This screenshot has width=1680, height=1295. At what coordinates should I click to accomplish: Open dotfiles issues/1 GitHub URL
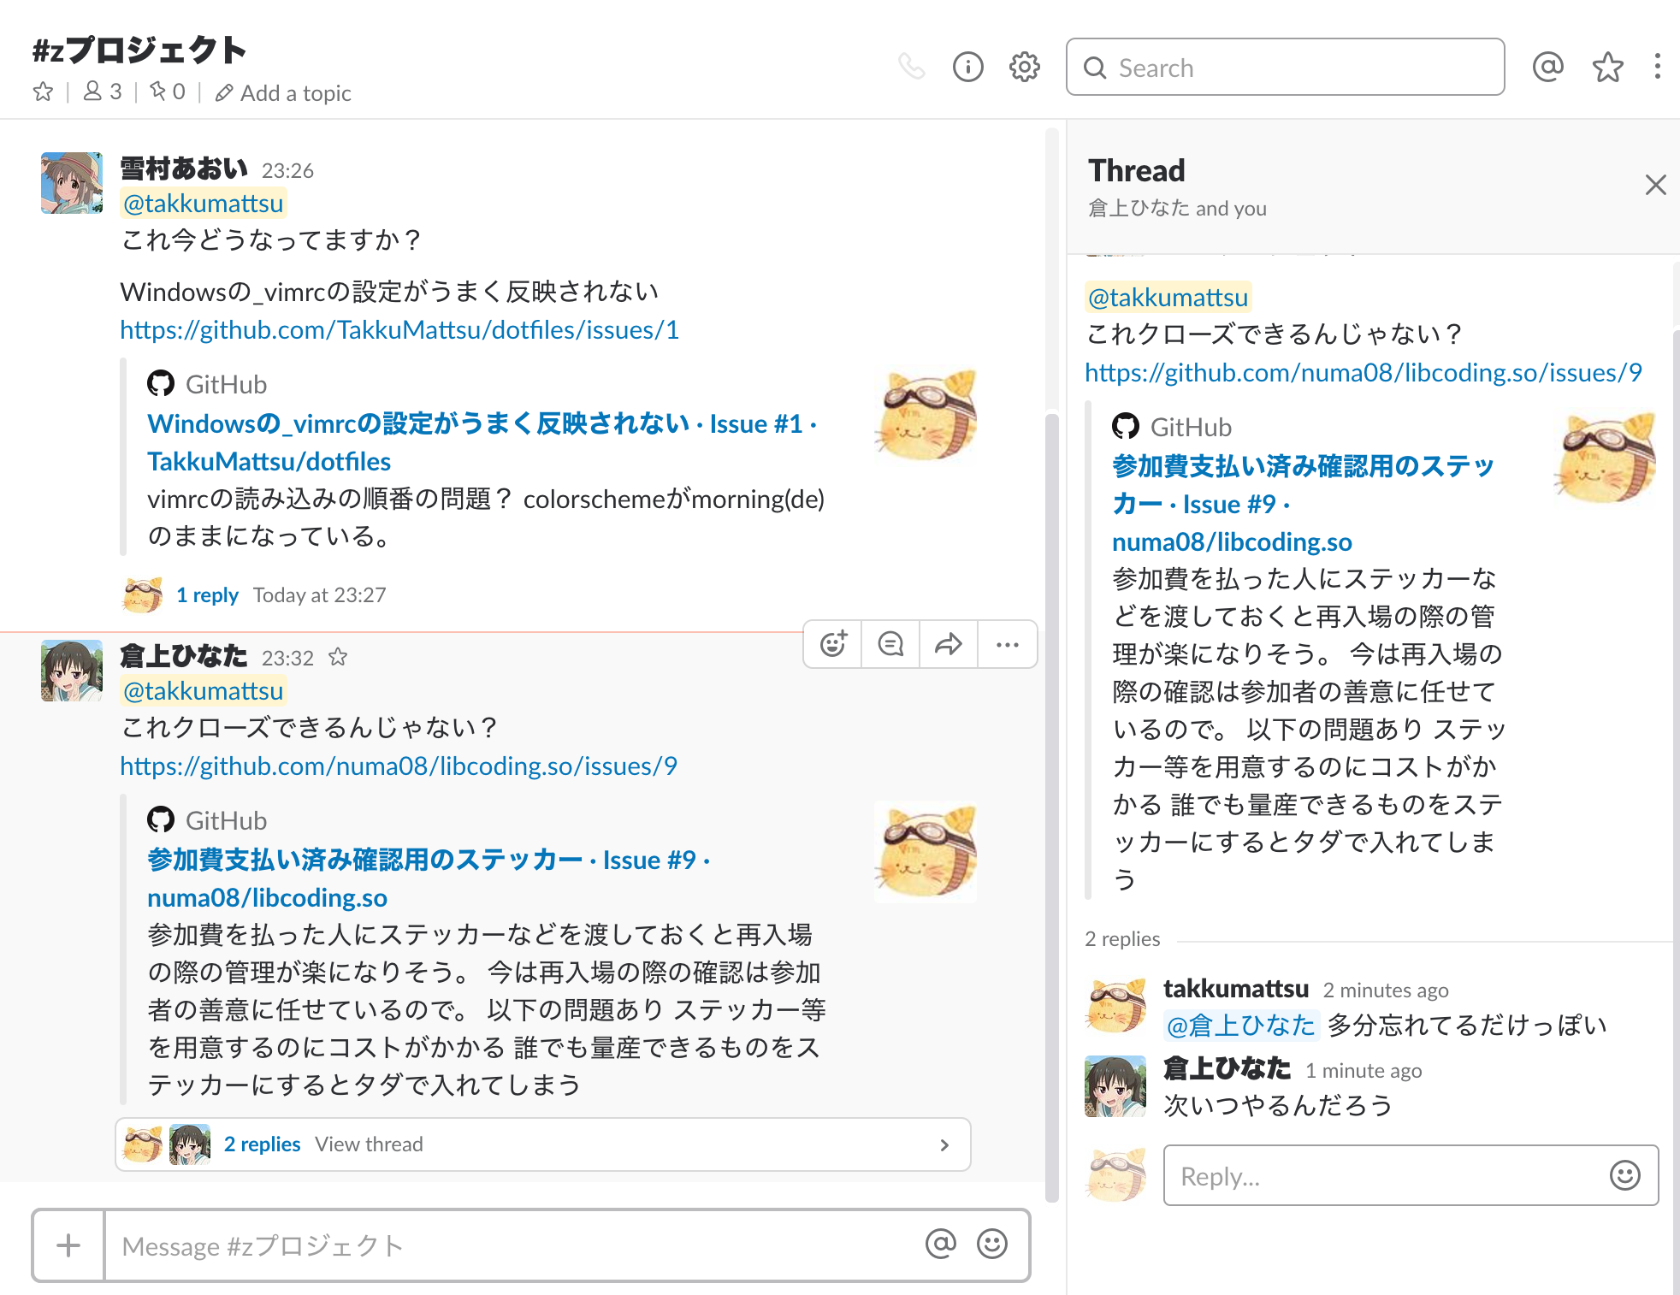[399, 330]
